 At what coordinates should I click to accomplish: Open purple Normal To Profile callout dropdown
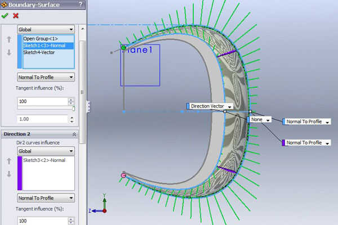click(327, 143)
